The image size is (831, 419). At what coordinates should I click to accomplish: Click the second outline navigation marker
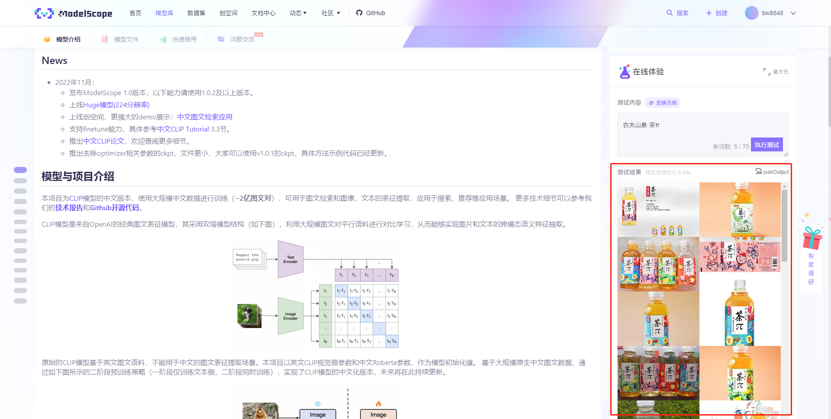point(20,181)
